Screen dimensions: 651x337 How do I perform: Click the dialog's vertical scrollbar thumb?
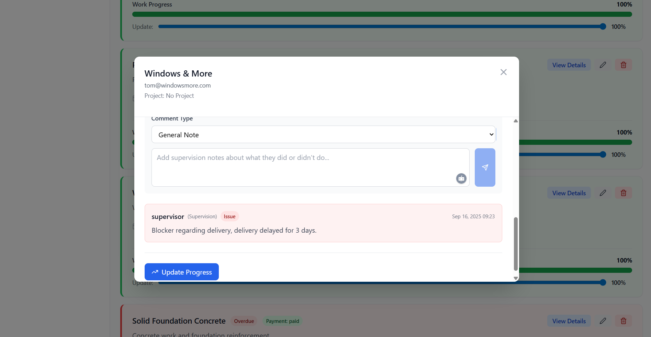pyautogui.click(x=516, y=244)
